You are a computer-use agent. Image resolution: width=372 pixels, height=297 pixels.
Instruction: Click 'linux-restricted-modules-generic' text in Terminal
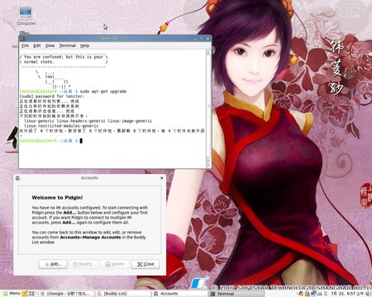click(61, 125)
